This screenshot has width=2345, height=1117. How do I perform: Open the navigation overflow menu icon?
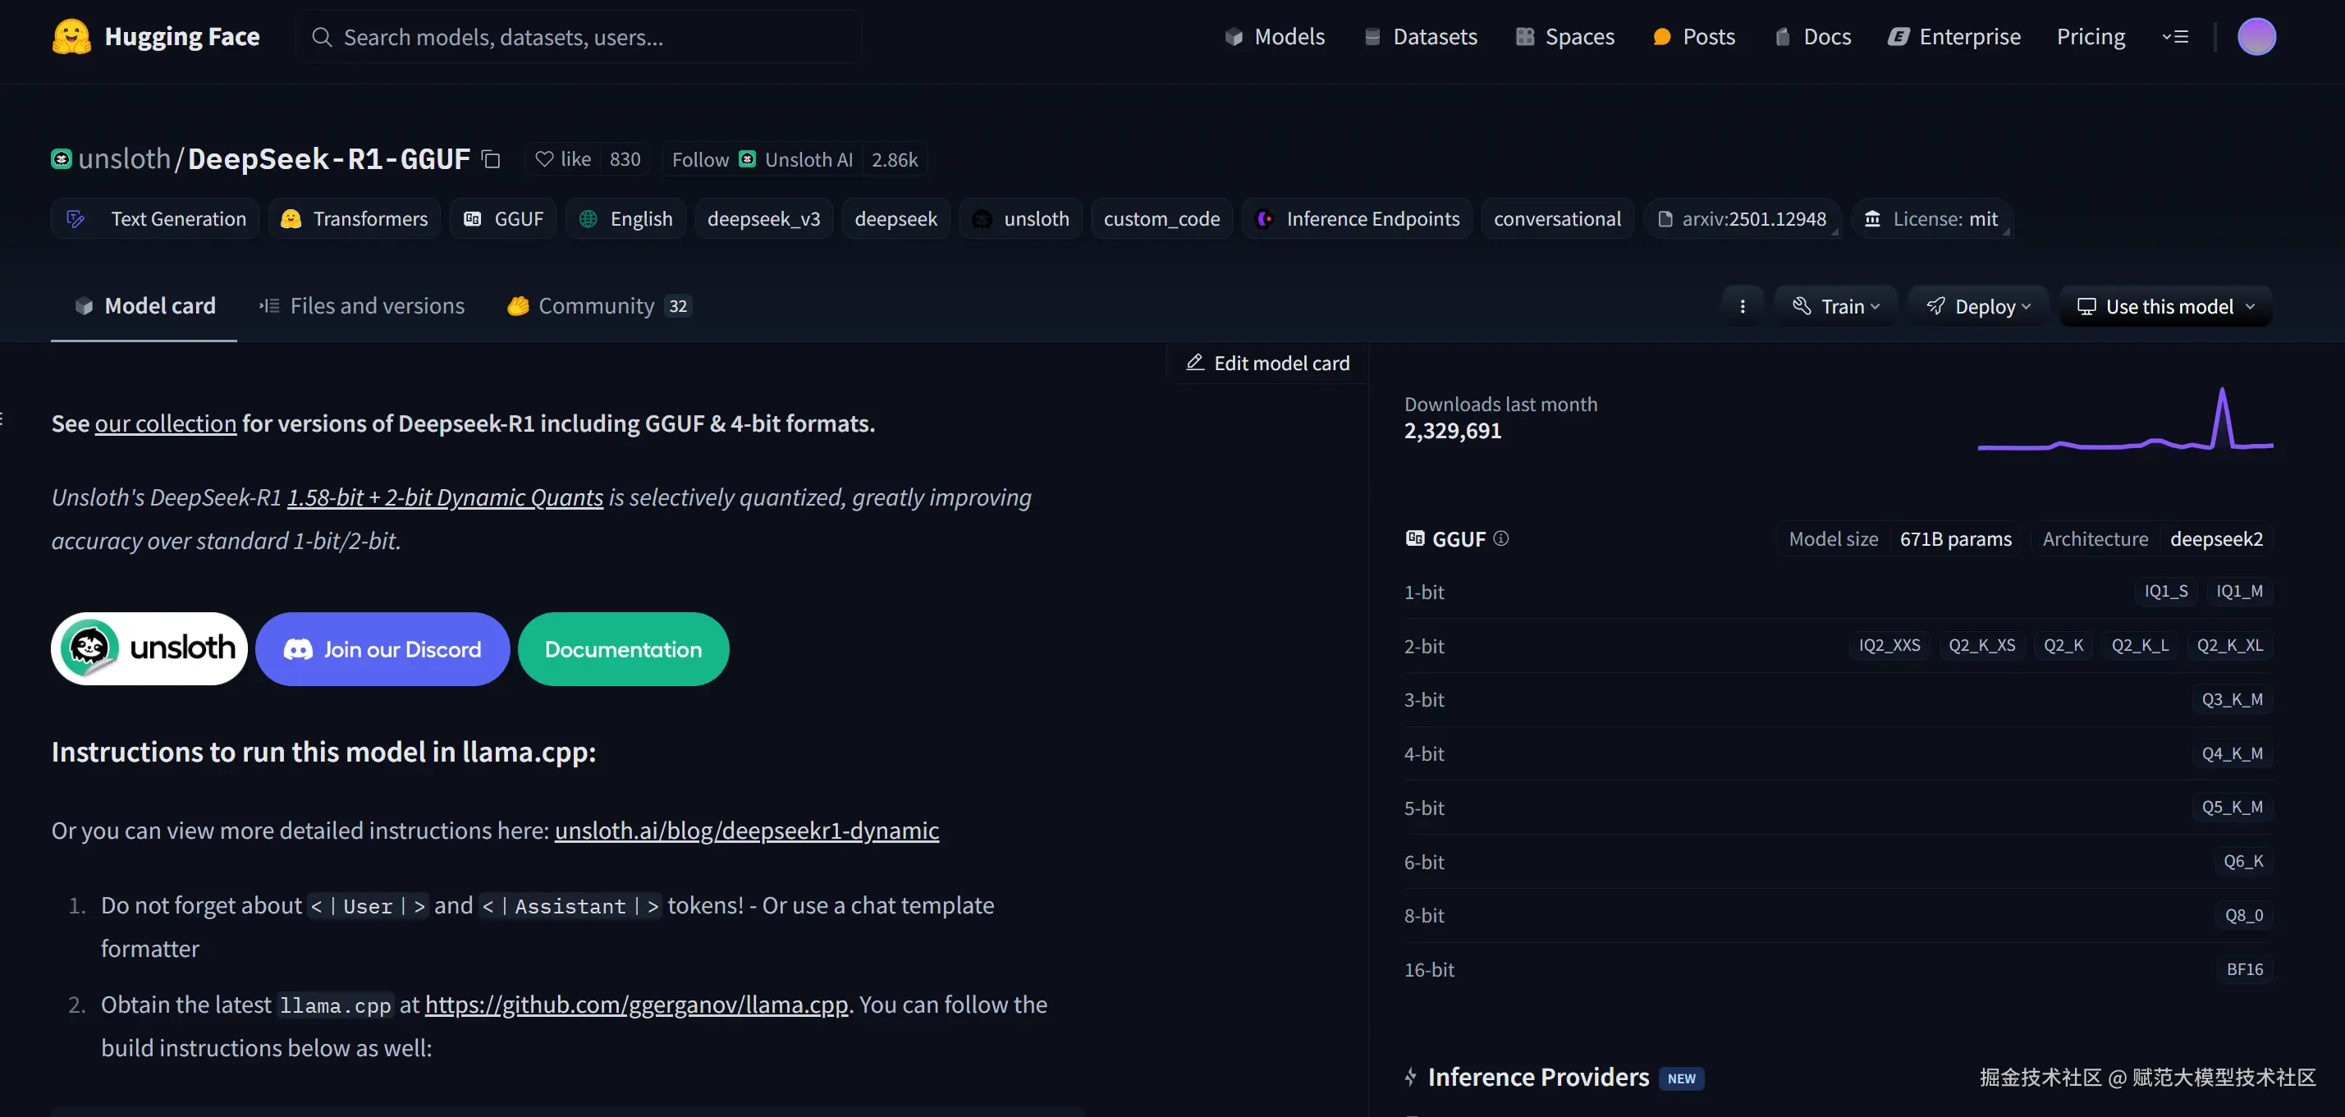pyautogui.click(x=2175, y=36)
